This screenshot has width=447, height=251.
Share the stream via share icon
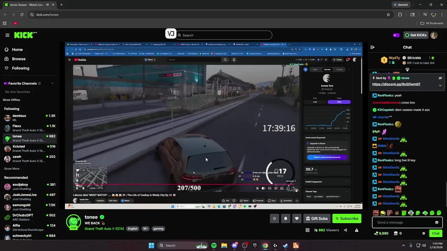(345, 230)
